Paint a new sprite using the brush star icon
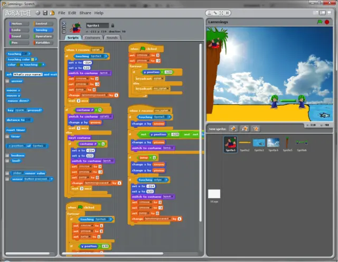This screenshot has height=262, width=338. (233, 128)
